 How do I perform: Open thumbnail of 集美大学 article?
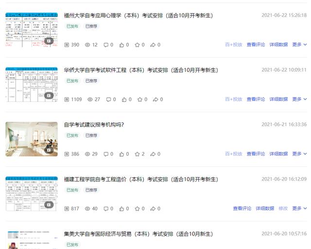pyautogui.click(x=32, y=240)
